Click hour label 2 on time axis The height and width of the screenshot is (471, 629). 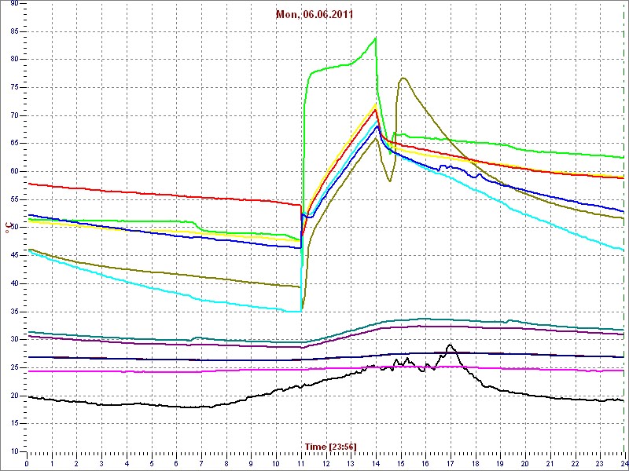[76, 462]
